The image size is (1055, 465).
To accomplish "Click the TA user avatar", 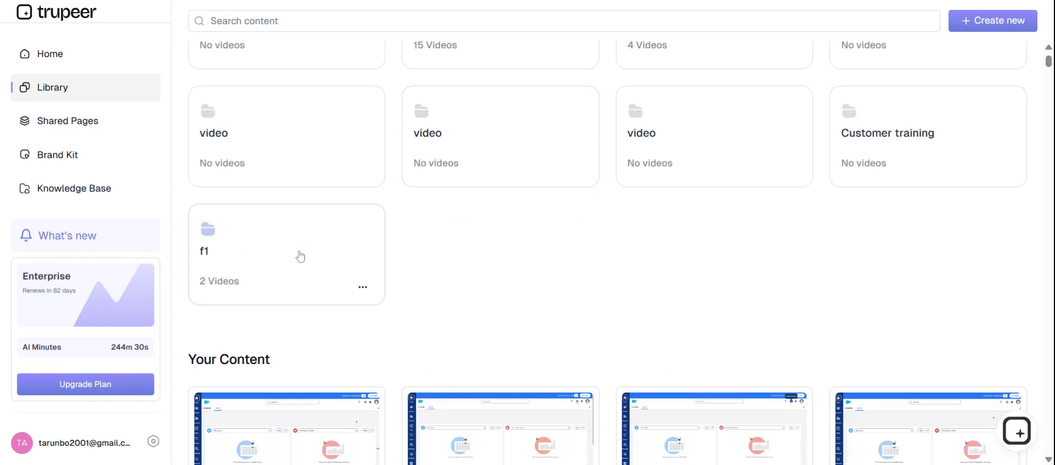I will pos(22,443).
